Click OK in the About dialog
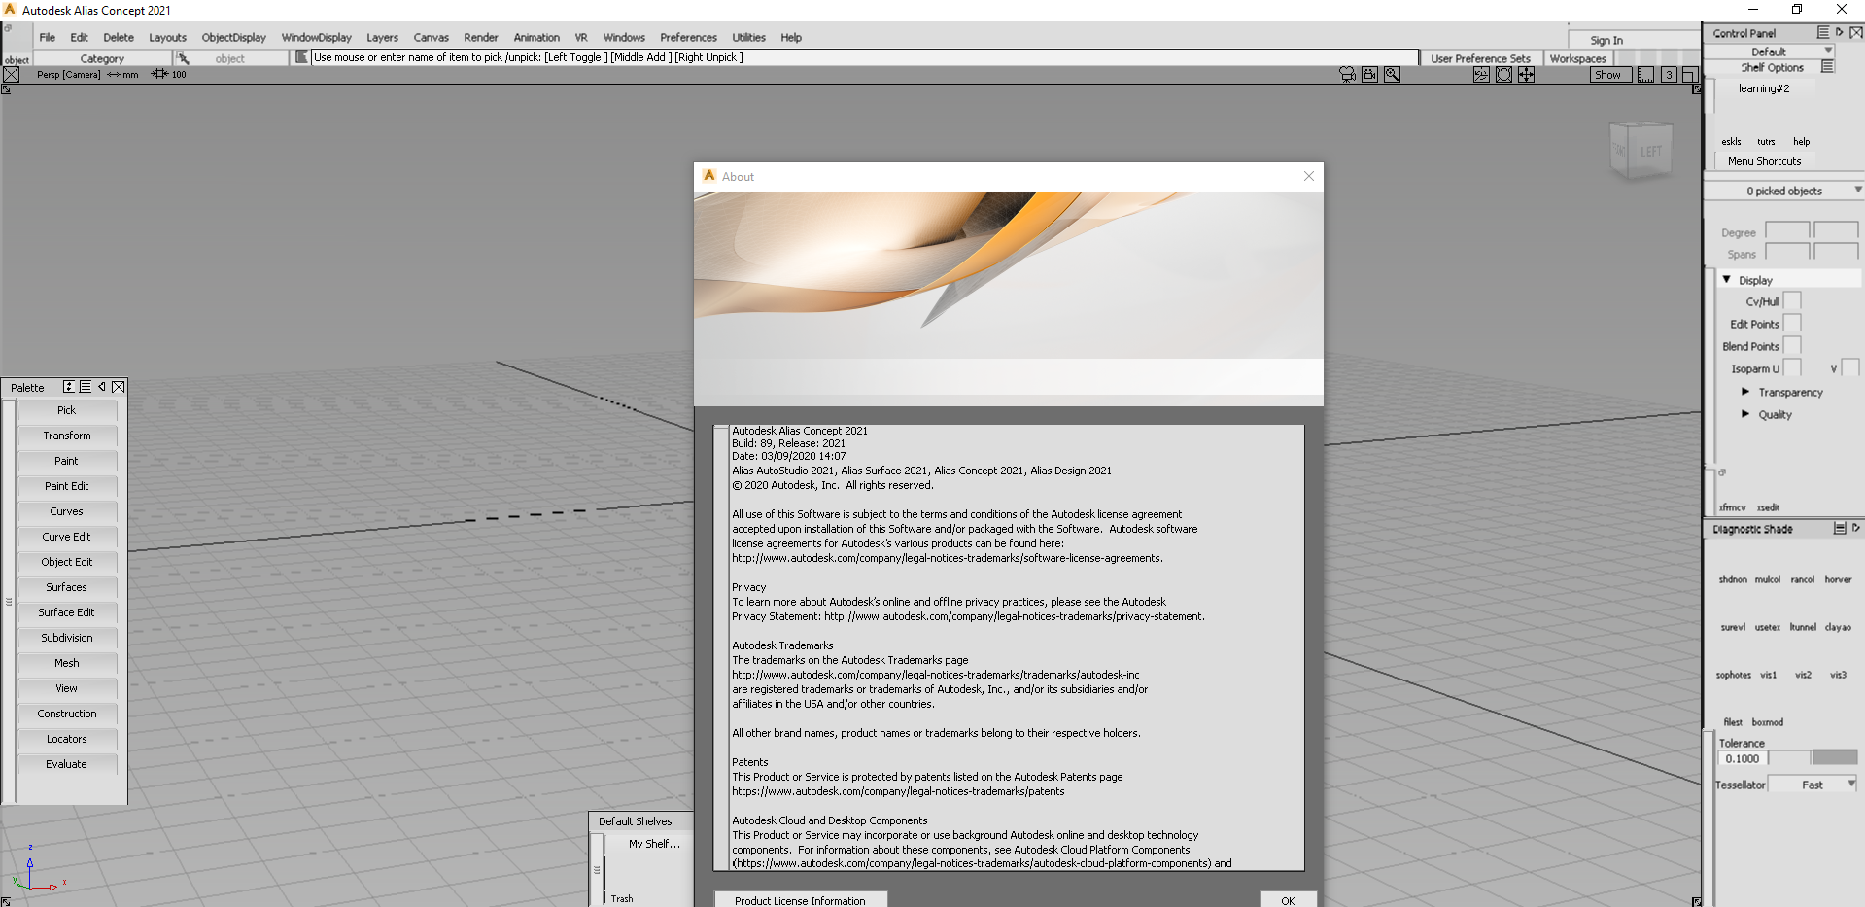The width and height of the screenshot is (1865, 907). [1289, 900]
